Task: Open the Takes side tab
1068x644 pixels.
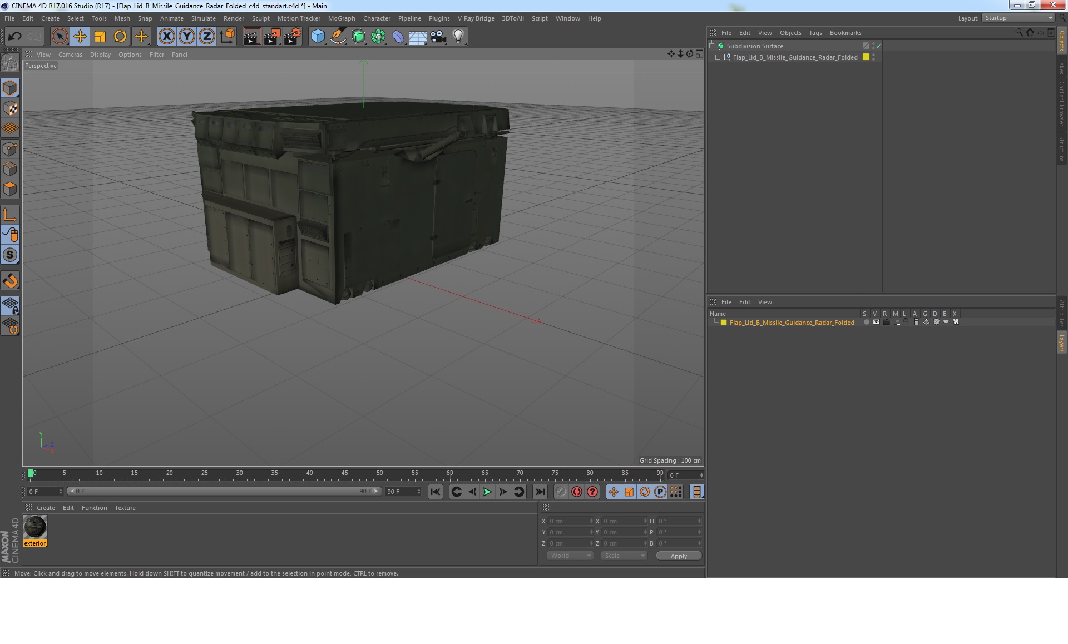Action: pos(1061,67)
